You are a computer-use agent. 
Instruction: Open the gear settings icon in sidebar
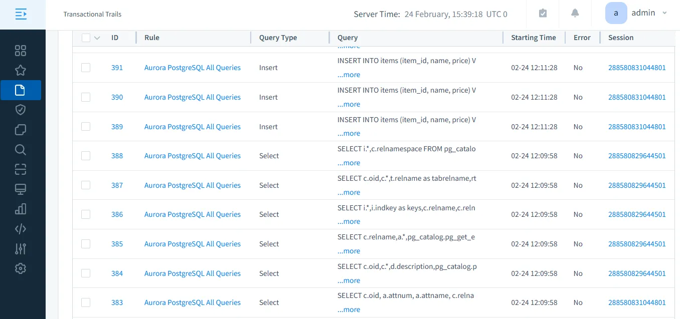(21, 268)
